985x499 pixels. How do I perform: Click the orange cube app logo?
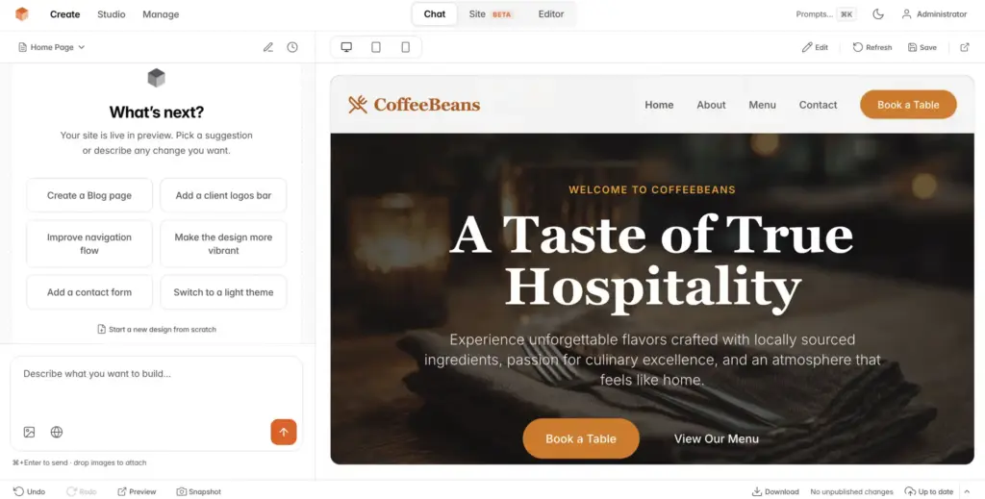point(22,13)
